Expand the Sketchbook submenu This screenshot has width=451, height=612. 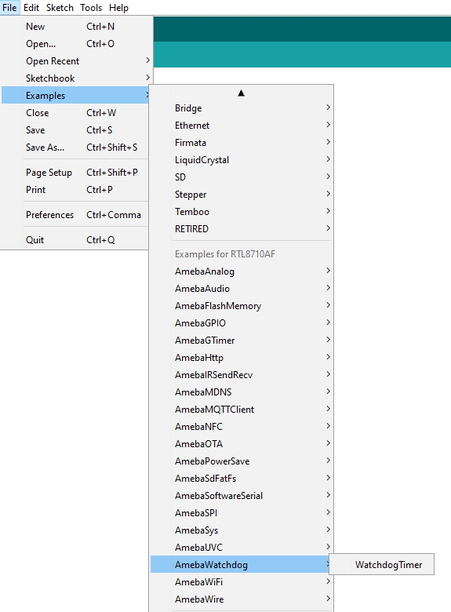(75, 78)
